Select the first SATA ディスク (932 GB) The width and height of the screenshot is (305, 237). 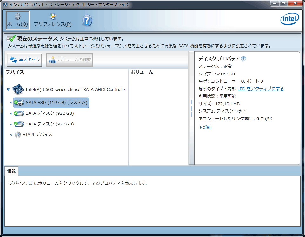[50, 113]
